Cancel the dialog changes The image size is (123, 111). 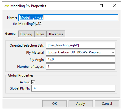click(x=107, y=104)
